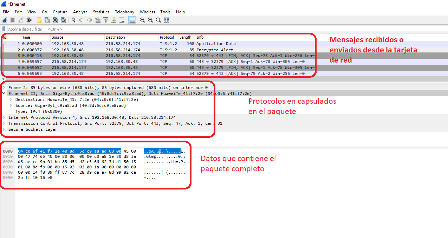
Task: Toggle auto-scroll during live capture
Action: 122,20
